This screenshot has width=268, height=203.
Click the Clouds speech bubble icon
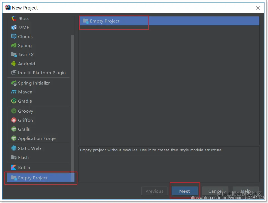(14, 36)
